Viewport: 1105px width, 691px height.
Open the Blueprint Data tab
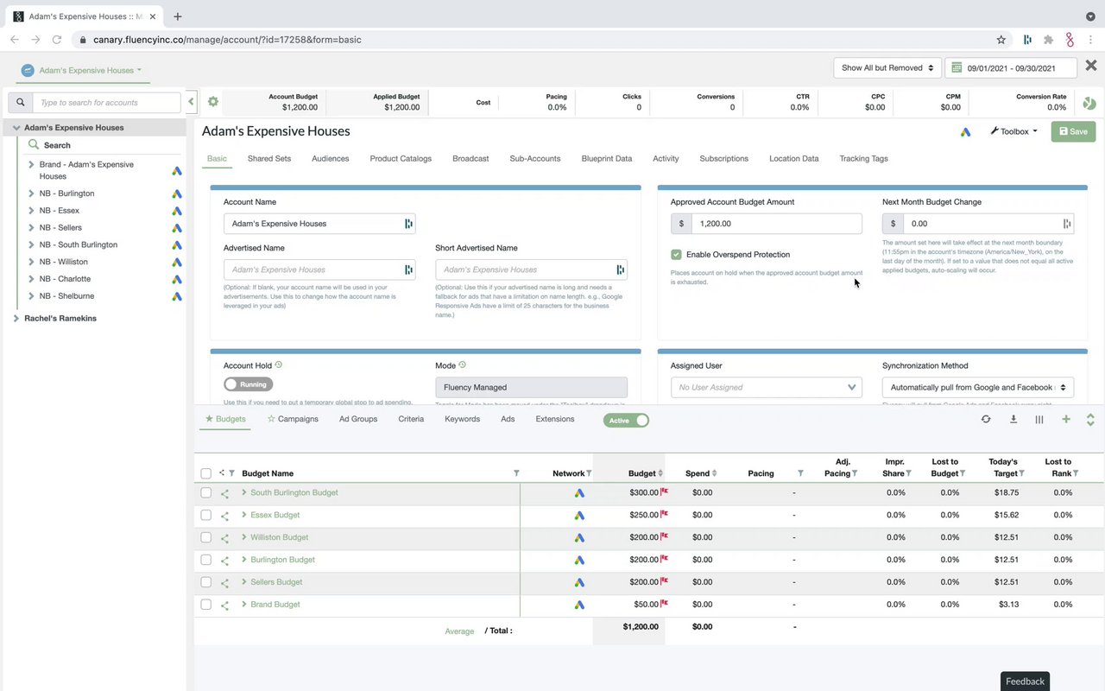click(607, 159)
